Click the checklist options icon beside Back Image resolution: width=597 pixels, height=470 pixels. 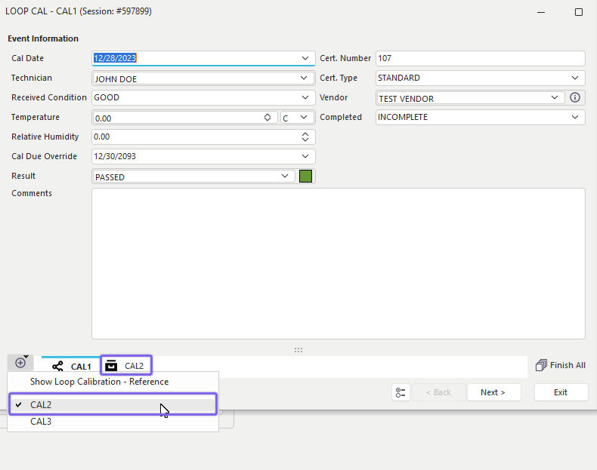(401, 392)
